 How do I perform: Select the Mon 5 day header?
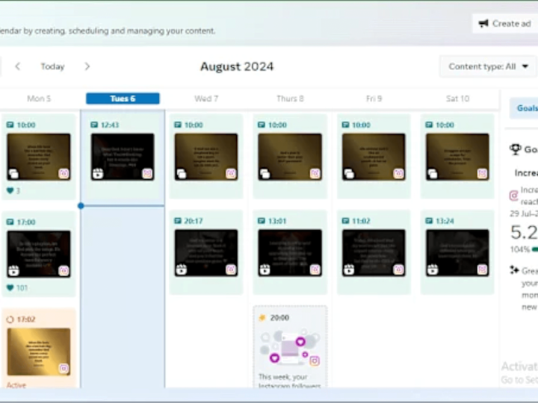click(x=39, y=99)
